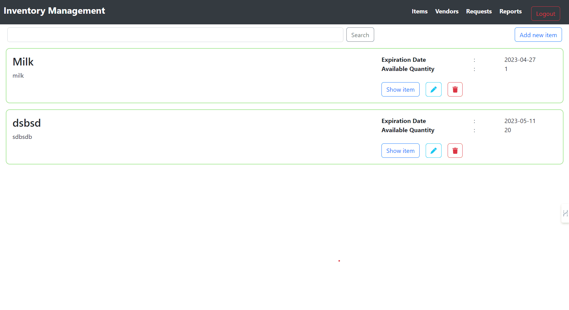
Task: Click the Inventory Management brand title
Action: click(54, 11)
